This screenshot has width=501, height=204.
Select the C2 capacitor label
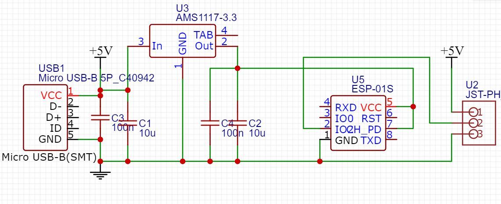point(255,123)
